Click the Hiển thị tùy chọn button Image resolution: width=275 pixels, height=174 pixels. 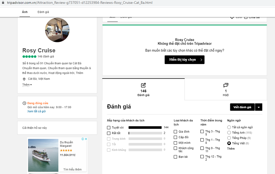click(185, 60)
